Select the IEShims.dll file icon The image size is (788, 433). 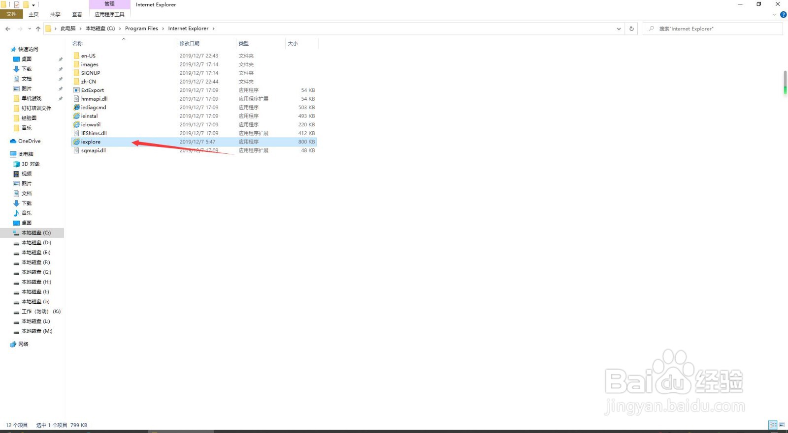click(76, 133)
